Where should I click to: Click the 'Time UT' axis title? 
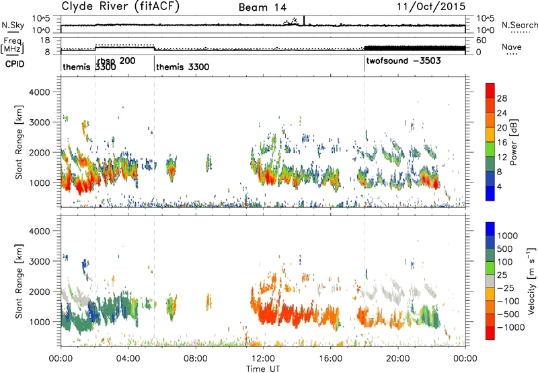[x=263, y=368]
